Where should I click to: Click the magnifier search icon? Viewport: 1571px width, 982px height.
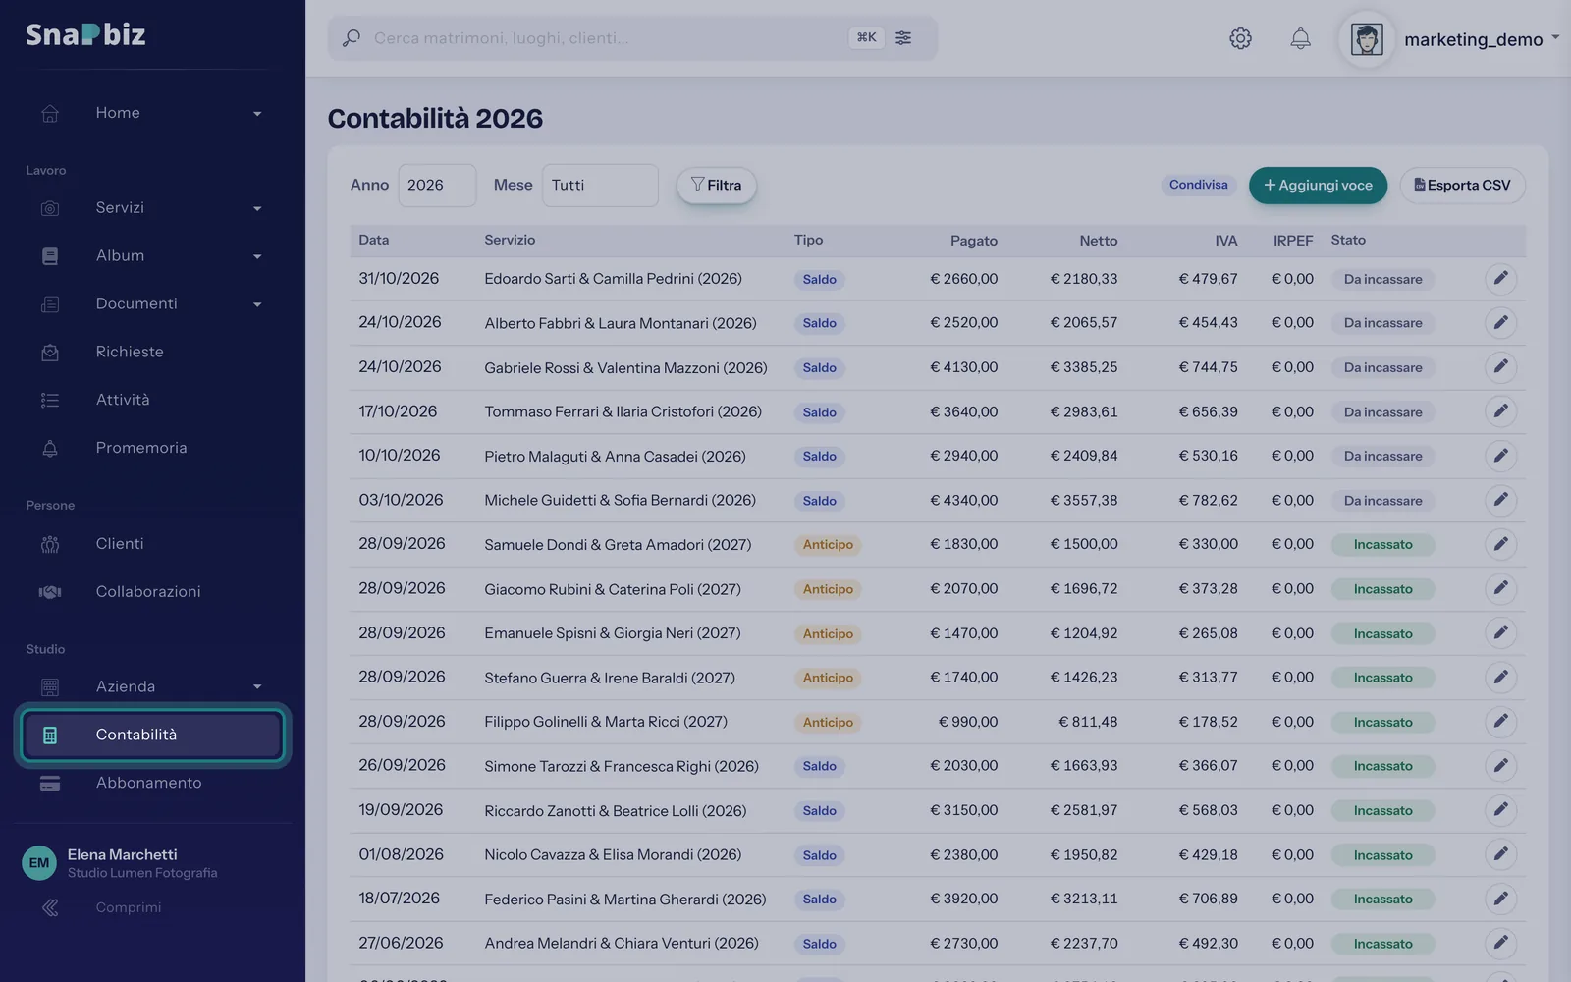click(351, 38)
